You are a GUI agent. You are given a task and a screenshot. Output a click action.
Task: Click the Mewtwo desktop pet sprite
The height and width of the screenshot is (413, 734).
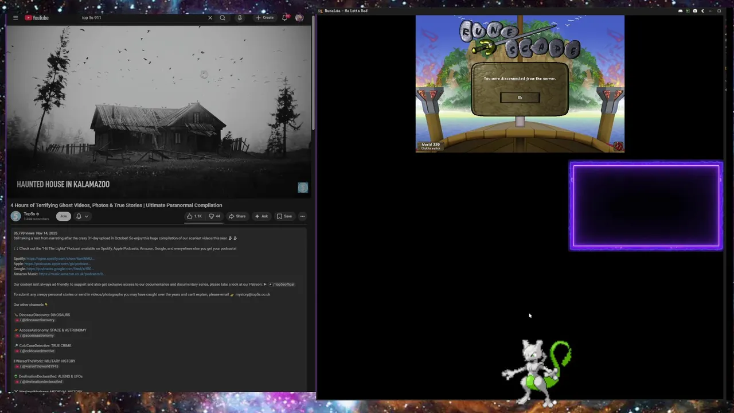537,373
